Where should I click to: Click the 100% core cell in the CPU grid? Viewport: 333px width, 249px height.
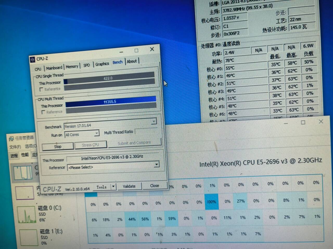[x=211, y=202]
